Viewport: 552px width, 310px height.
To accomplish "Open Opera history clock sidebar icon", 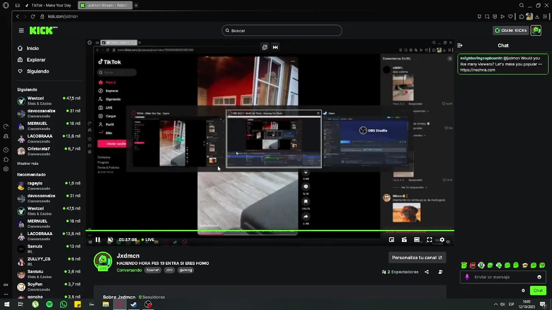I will (6, 150).
